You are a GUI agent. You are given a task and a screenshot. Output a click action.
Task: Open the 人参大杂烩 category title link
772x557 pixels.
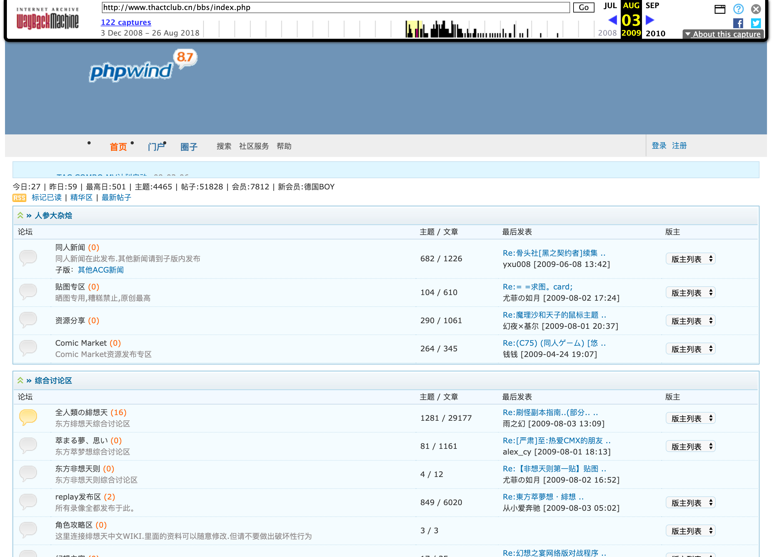(x=53, y=215)
